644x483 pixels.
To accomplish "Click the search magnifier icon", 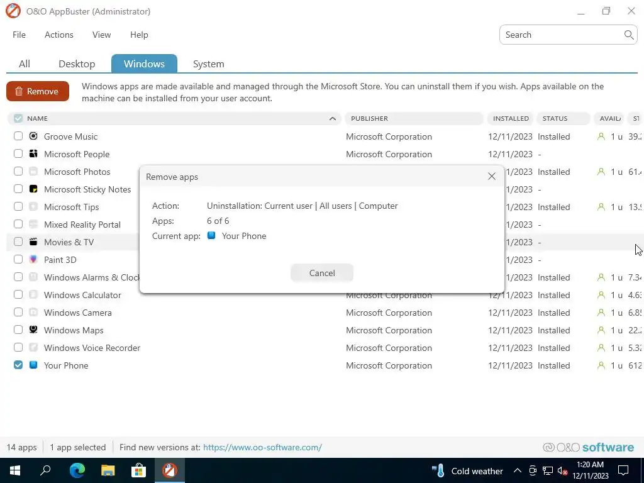I will [628, 35].
